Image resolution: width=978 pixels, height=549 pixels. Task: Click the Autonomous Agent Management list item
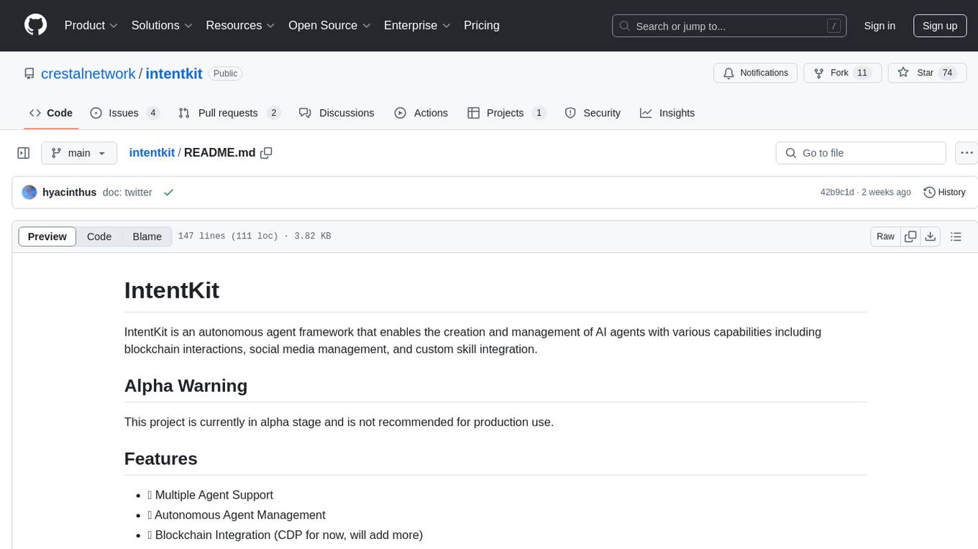(x=237, y=515)
